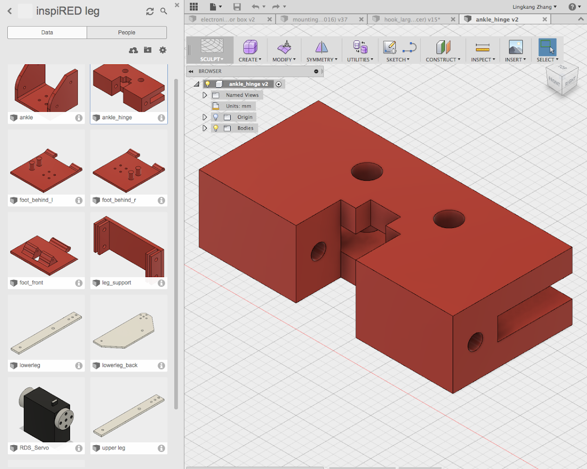Show info for foot_front item

tap(78, 283)
